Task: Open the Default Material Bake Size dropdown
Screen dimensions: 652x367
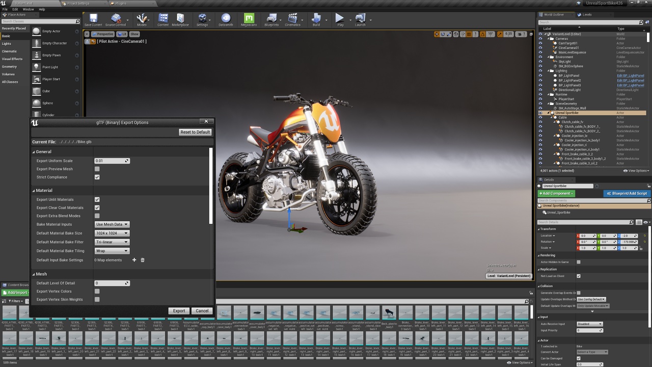Action: pyautogui.click(x=112, y=233)
